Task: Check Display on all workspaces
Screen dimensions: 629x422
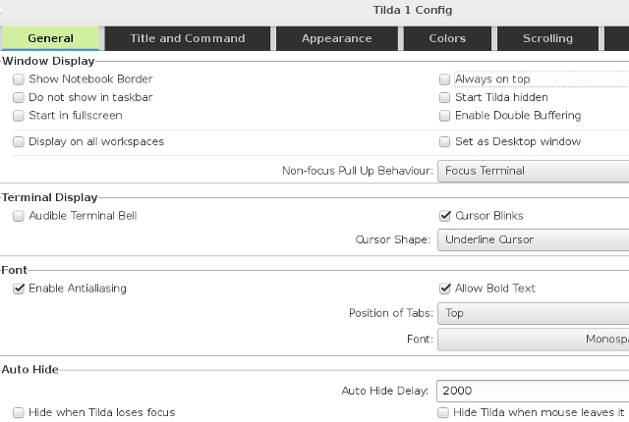Action: (x=19, y=141)
